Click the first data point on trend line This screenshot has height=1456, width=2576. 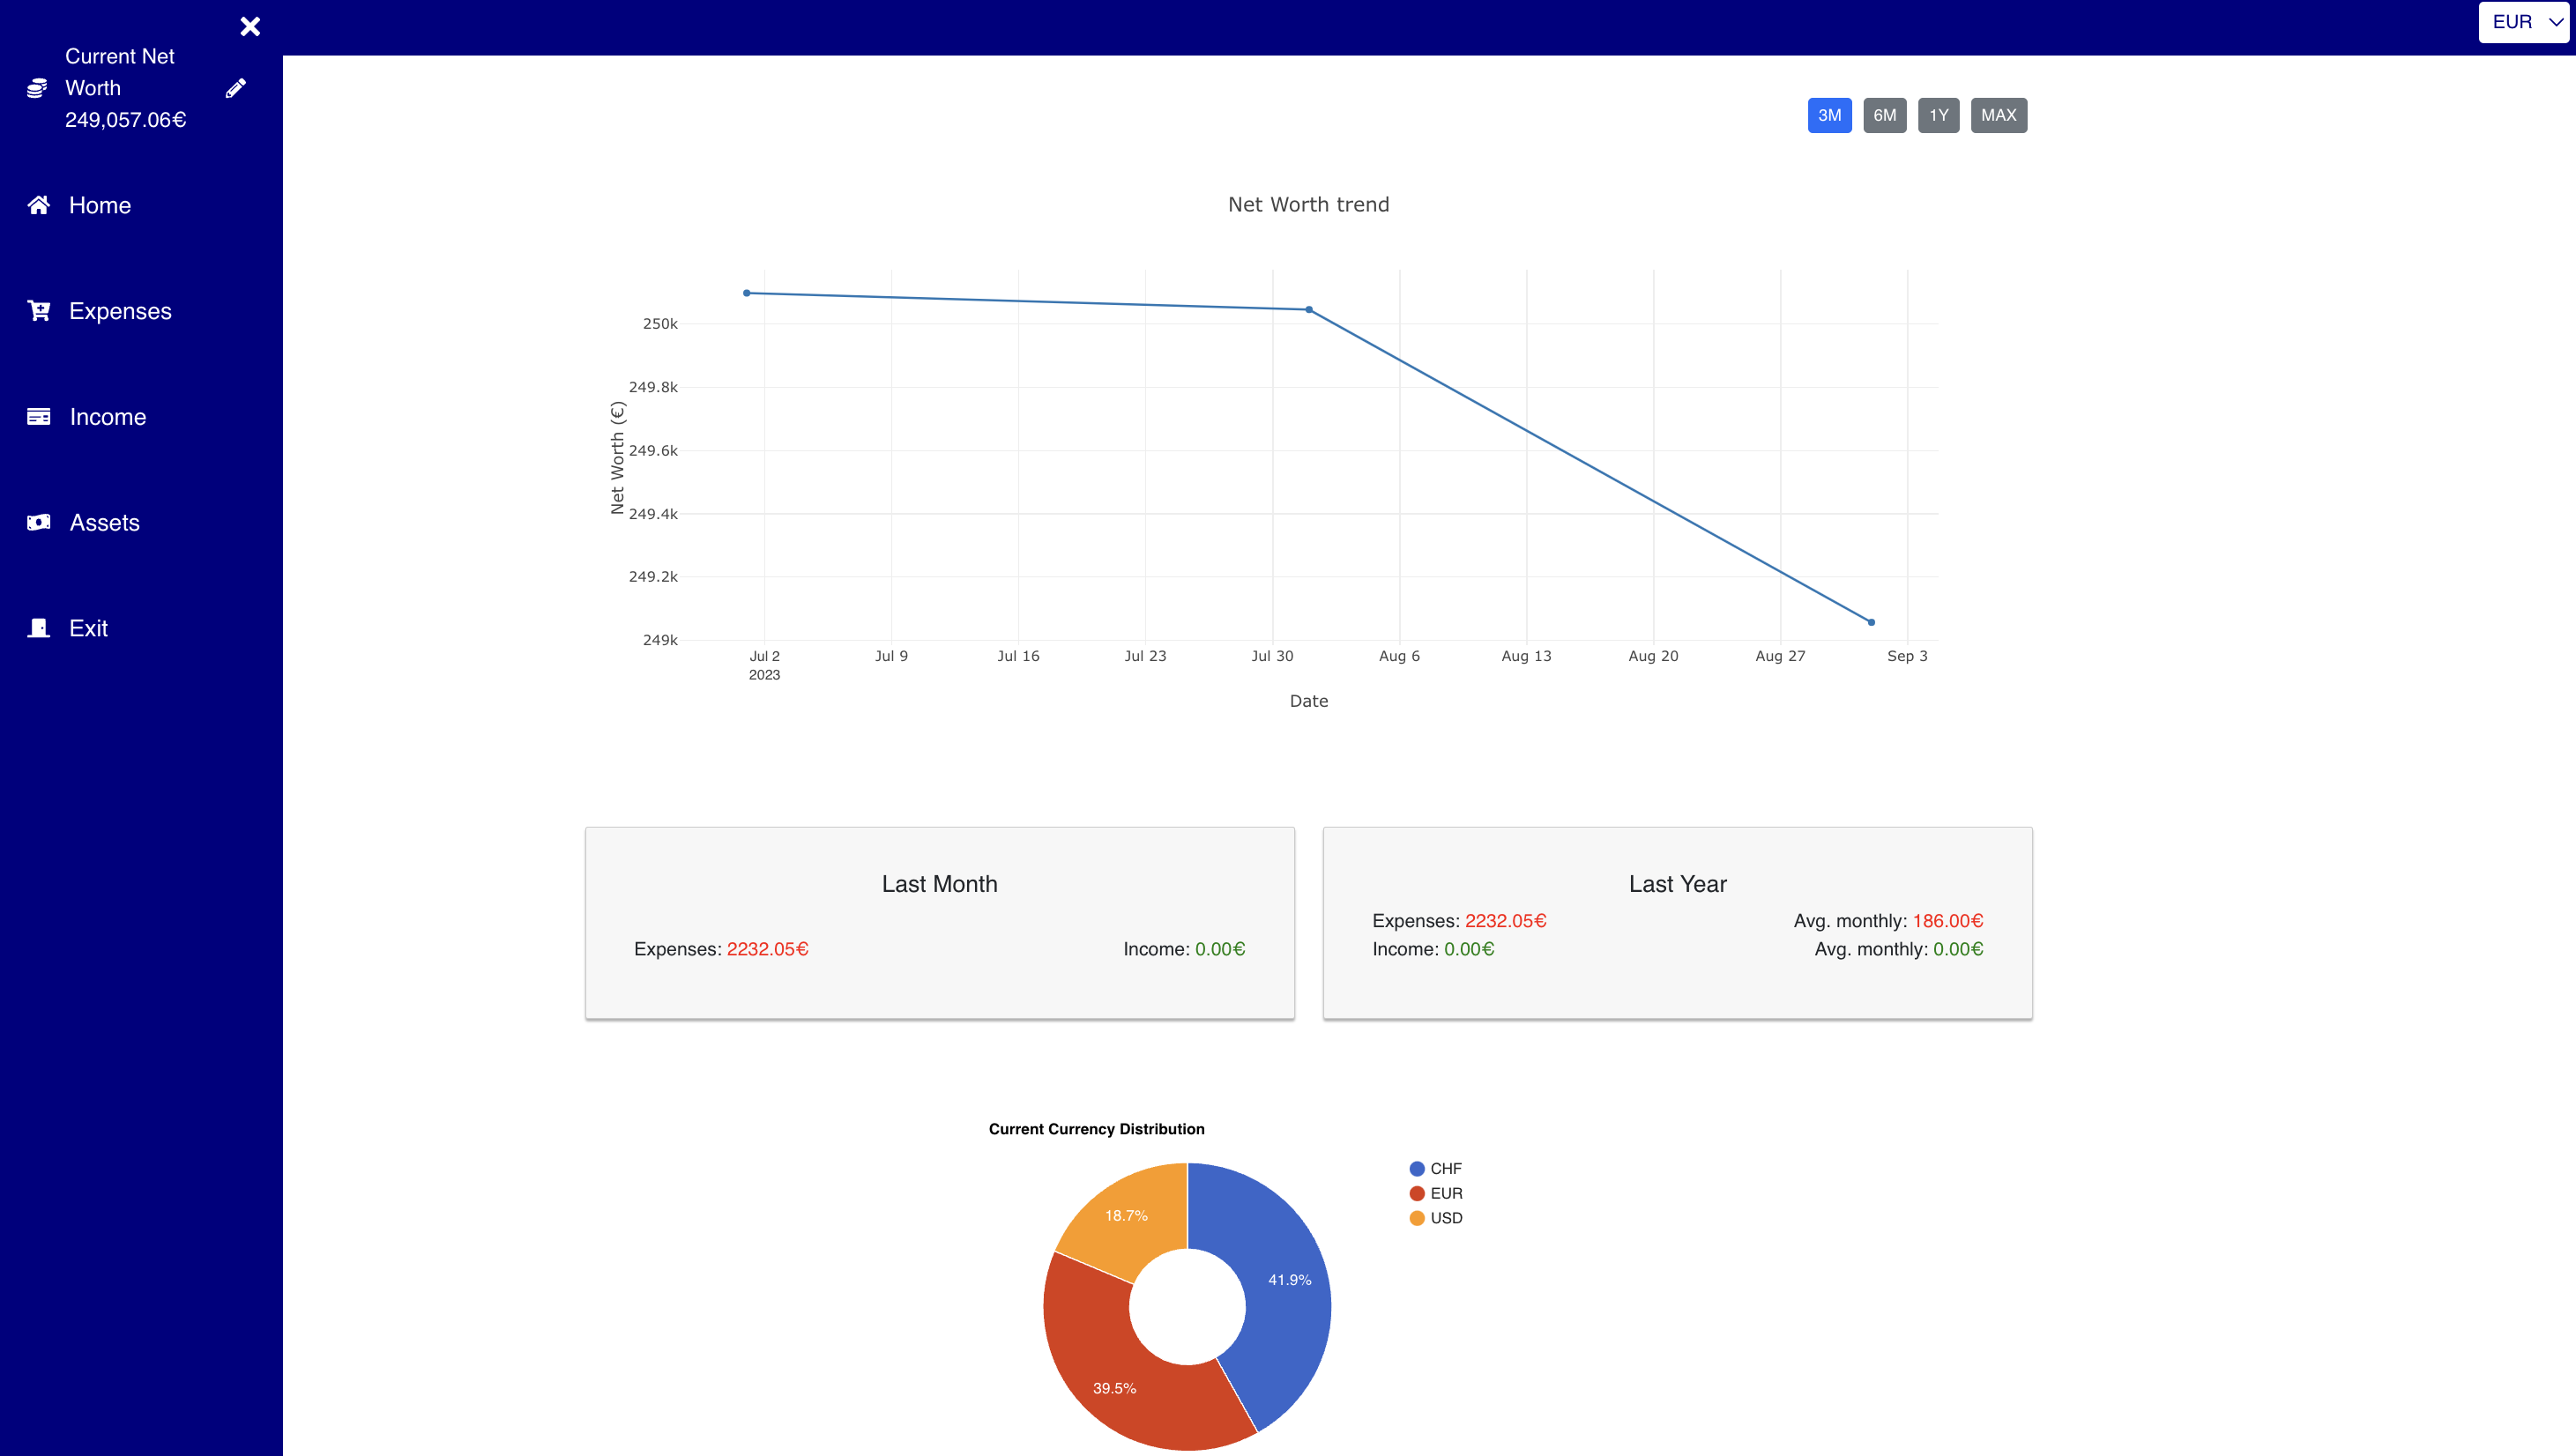[x=747, y=293]
